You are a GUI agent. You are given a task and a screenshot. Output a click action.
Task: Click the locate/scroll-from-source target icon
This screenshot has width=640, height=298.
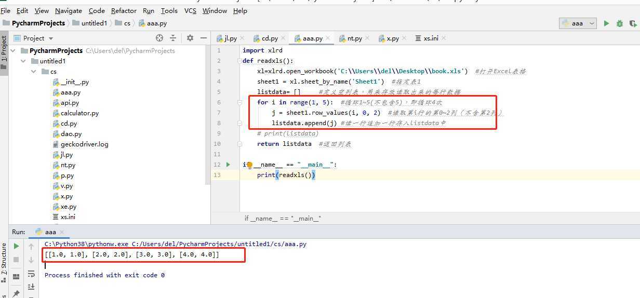click(x=159, y=38)
